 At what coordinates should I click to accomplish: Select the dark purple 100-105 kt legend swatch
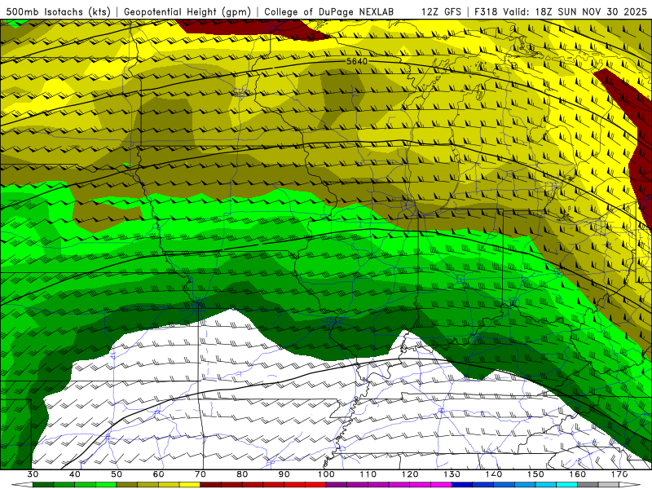337,485
